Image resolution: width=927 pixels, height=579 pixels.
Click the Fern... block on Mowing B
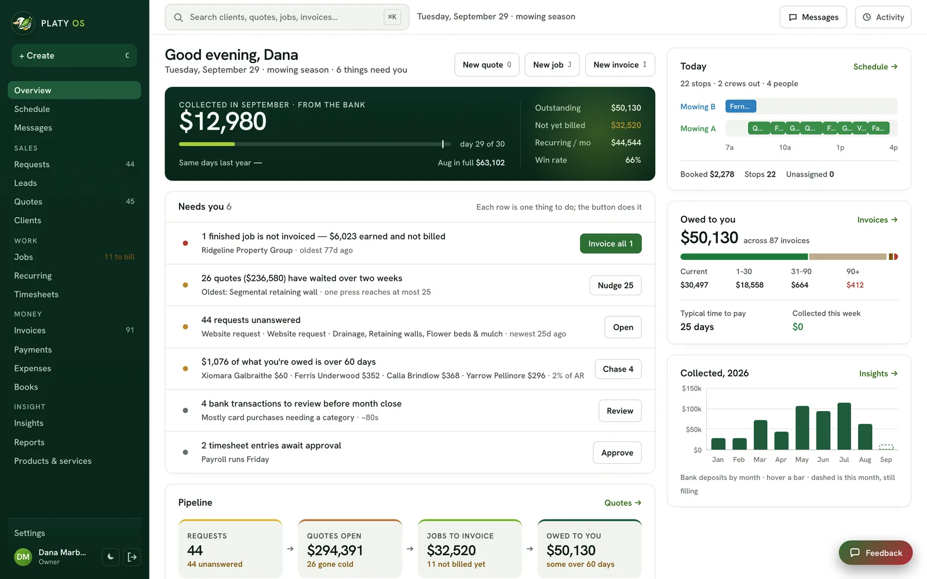pos(740,107)
